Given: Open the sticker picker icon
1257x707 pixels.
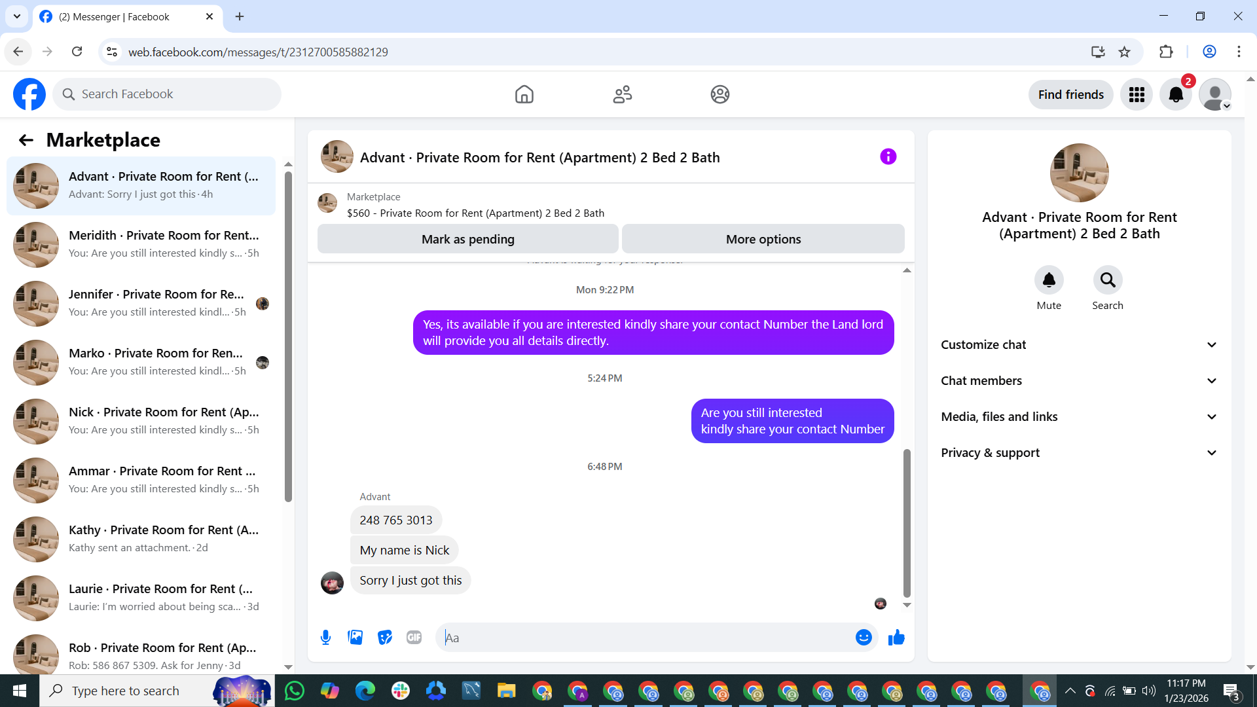Looking at the screenshot, I should pyautogui.click(x=385, y=637).
